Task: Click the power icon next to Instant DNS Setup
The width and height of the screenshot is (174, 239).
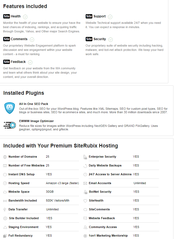Action: 5,174
